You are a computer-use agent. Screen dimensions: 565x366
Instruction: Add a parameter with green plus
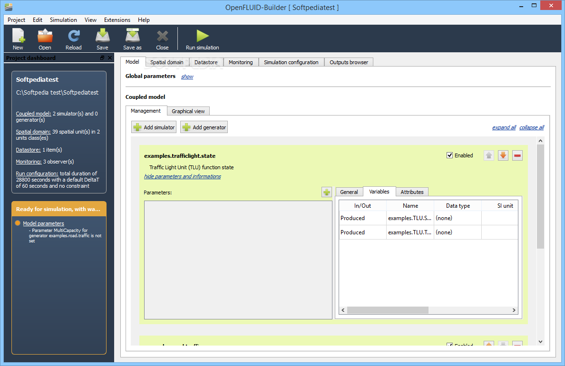[x=326, y=192]
